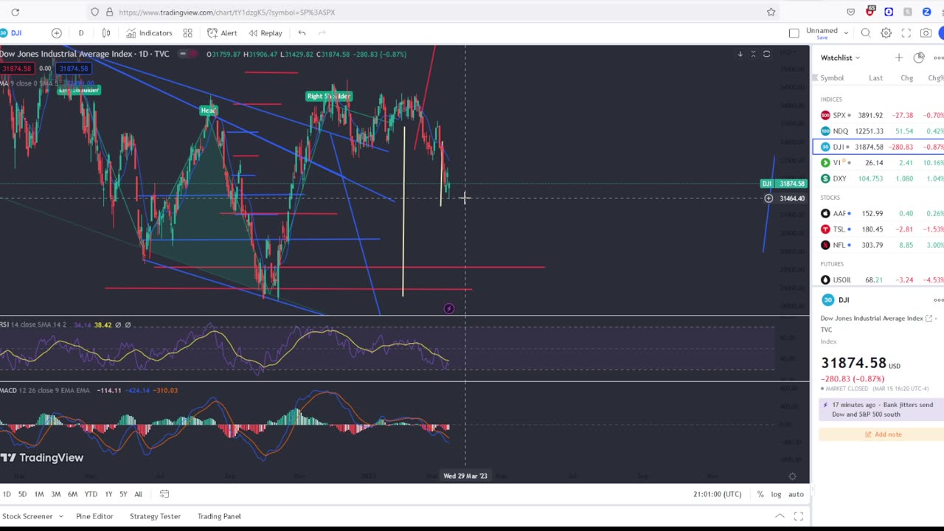Select SPX row in watchlist
This screenshot has width=944, height=531.
878,115
